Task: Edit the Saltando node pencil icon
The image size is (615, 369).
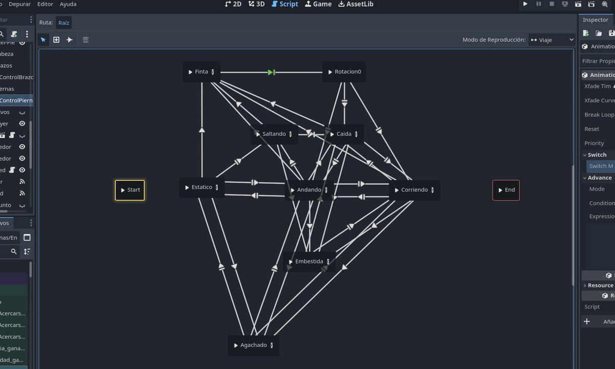Action: [x=291, y=134]
